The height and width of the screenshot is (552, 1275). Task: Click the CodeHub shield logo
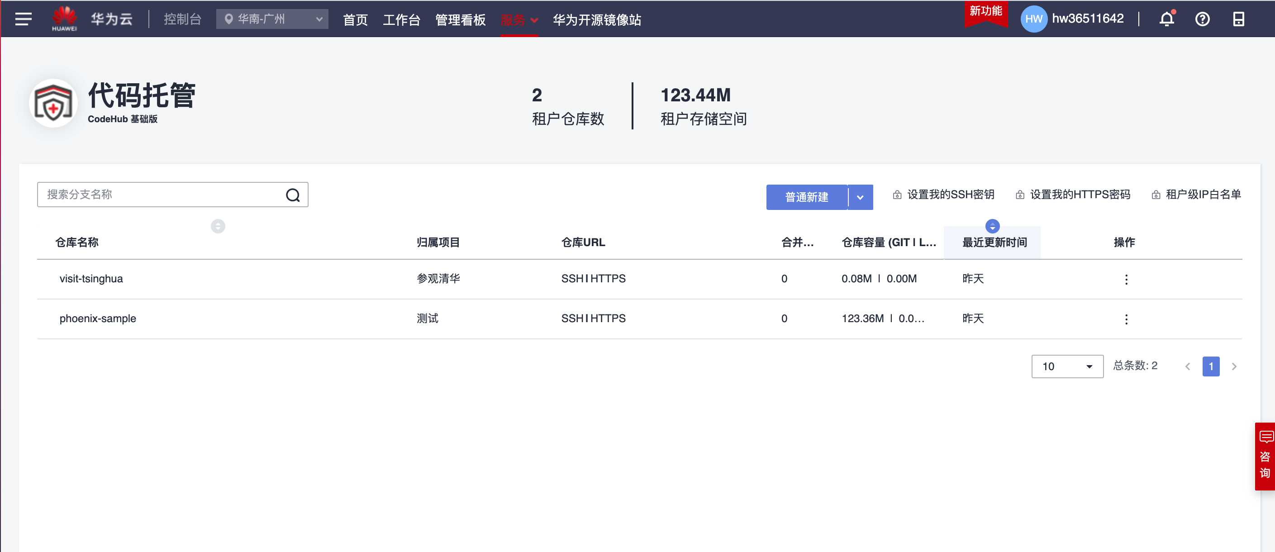53,103
